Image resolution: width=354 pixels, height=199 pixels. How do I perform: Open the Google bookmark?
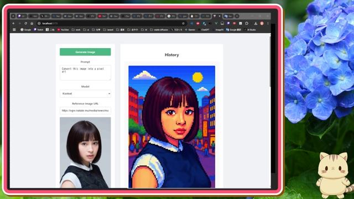pos(26,29)
